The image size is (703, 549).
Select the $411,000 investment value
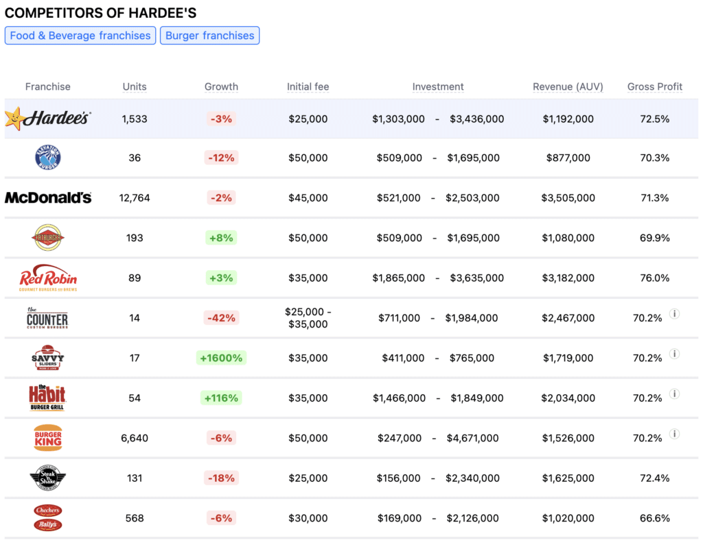pos(403,358)
